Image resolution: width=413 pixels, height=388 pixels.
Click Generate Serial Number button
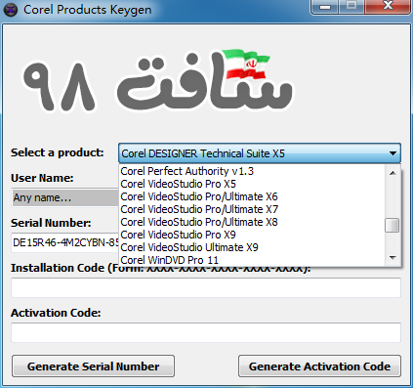(x=93, y=366)
